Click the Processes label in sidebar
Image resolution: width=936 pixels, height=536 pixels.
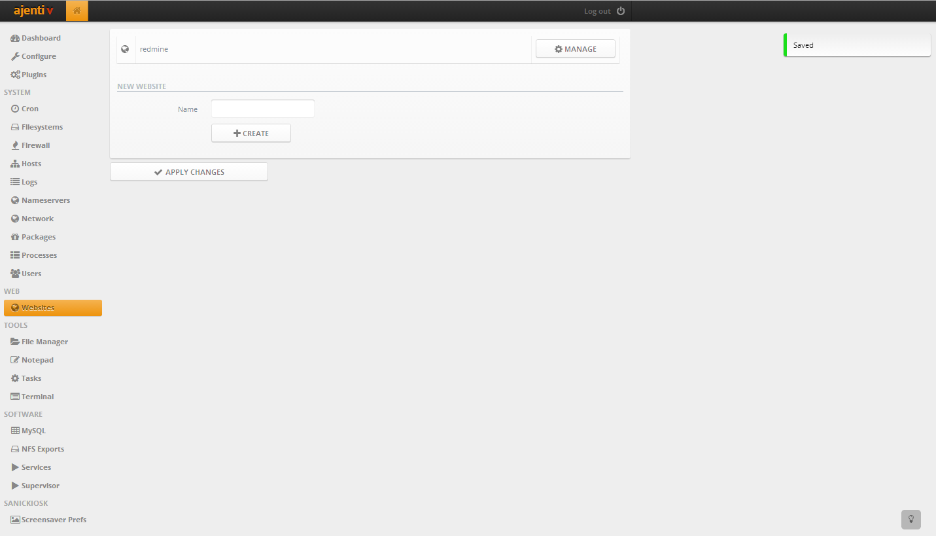(39, 255)
